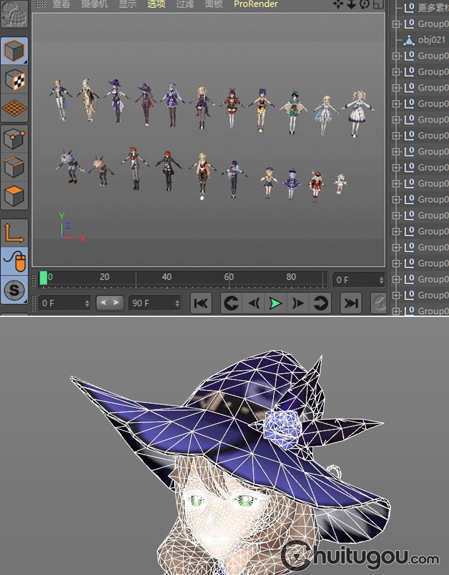Screen dimensions: 449x575
Task: Open the ProRender viewport menu
Action: [256, 4]
